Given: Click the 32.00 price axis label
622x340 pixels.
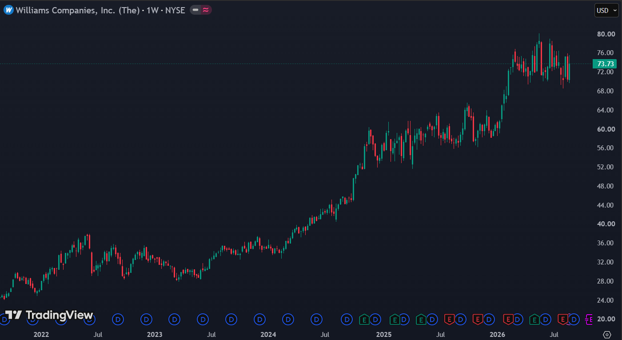Looking at the screenshot, I should coord(606,262).
